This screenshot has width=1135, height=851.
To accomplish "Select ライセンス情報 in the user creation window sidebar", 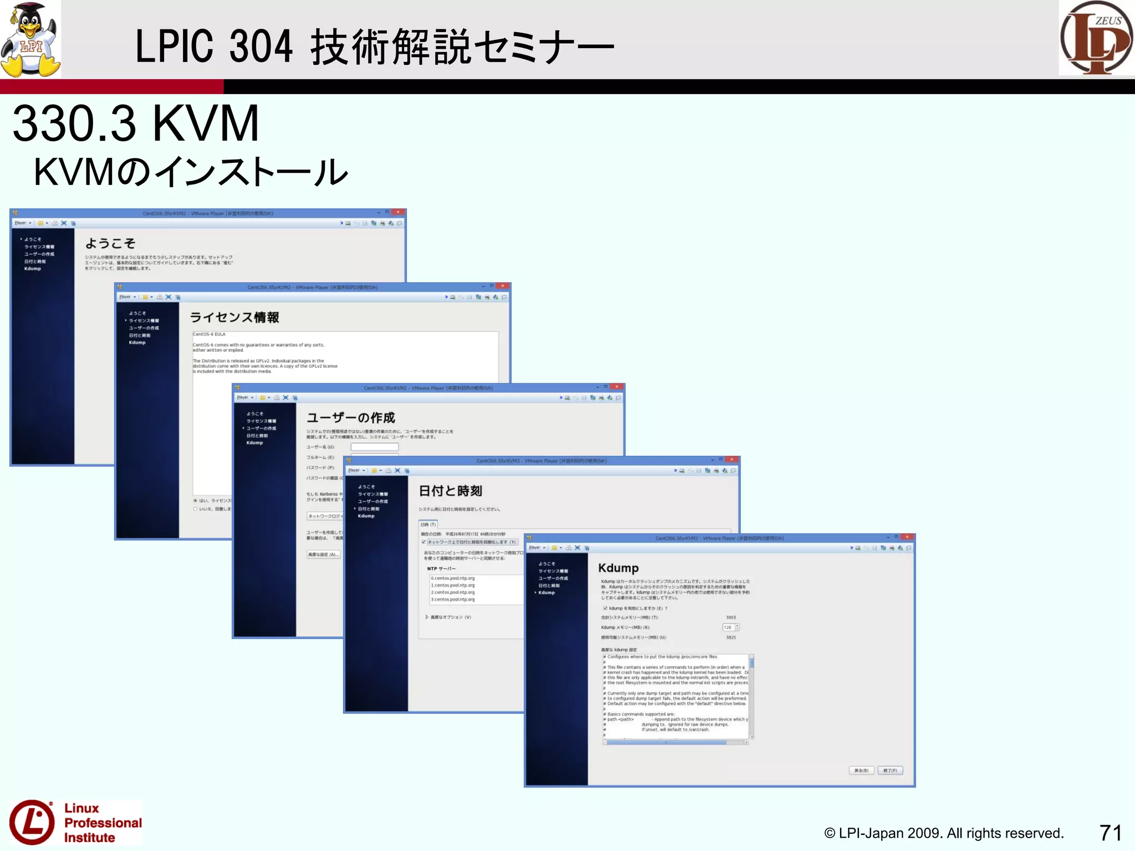I will click(262, 421).
